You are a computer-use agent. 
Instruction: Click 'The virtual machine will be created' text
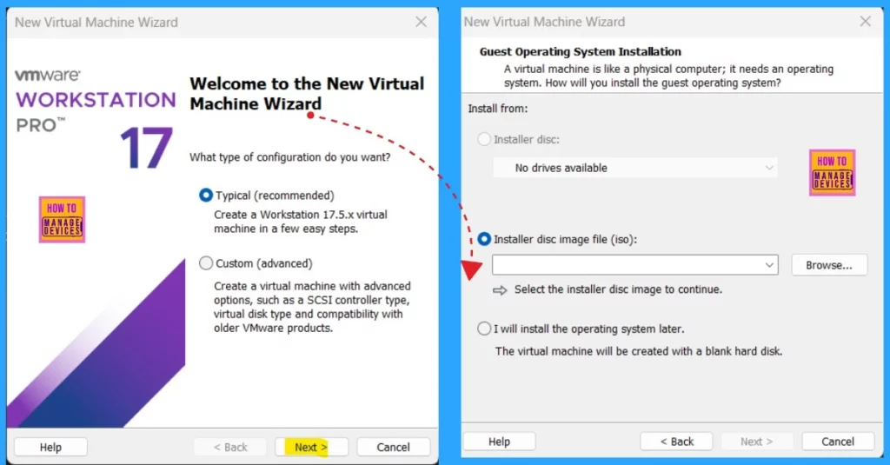(639, 351)
